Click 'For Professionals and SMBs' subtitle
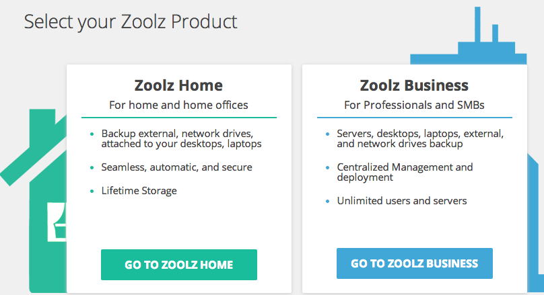Image resolution: width=544 pixels, height=295 pixels. point(414,105)
